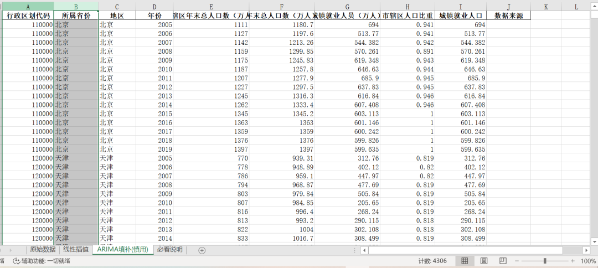Viewport: 598px width, 268px height.
Task: Select column K header
Action: [546, 7]
